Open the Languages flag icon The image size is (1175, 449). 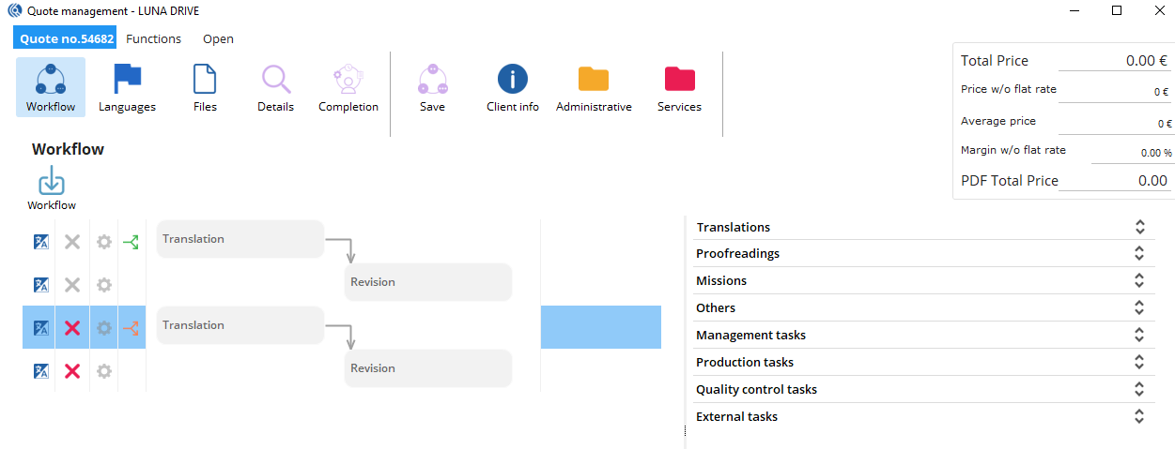click(127, 81)
